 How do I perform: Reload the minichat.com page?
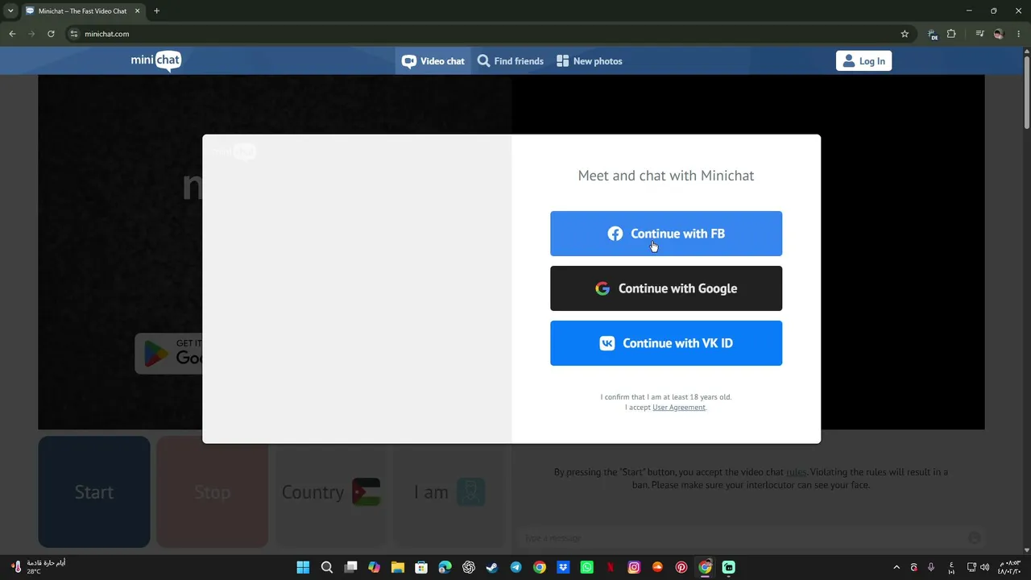(x=51, y=34)
